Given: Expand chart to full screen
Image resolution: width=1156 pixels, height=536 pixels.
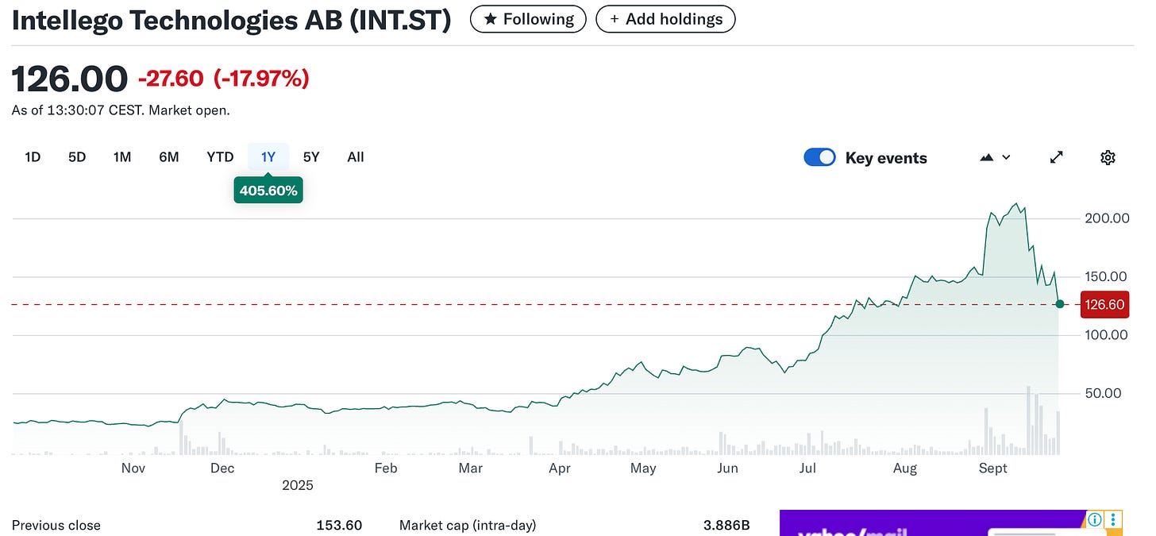Looking at the screenshot, I should coord(1056,157).
